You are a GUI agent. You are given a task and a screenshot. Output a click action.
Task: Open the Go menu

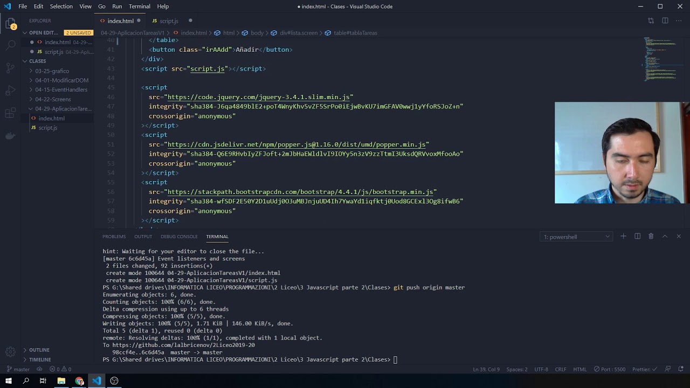(102, 6)
